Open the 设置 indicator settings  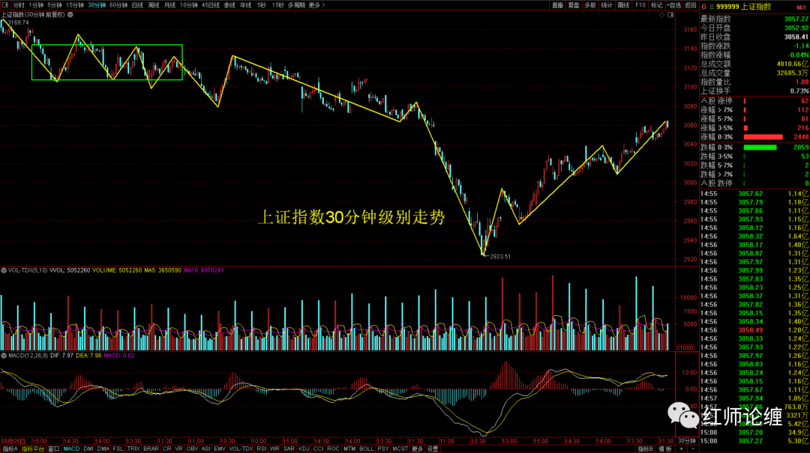(433, 449)
